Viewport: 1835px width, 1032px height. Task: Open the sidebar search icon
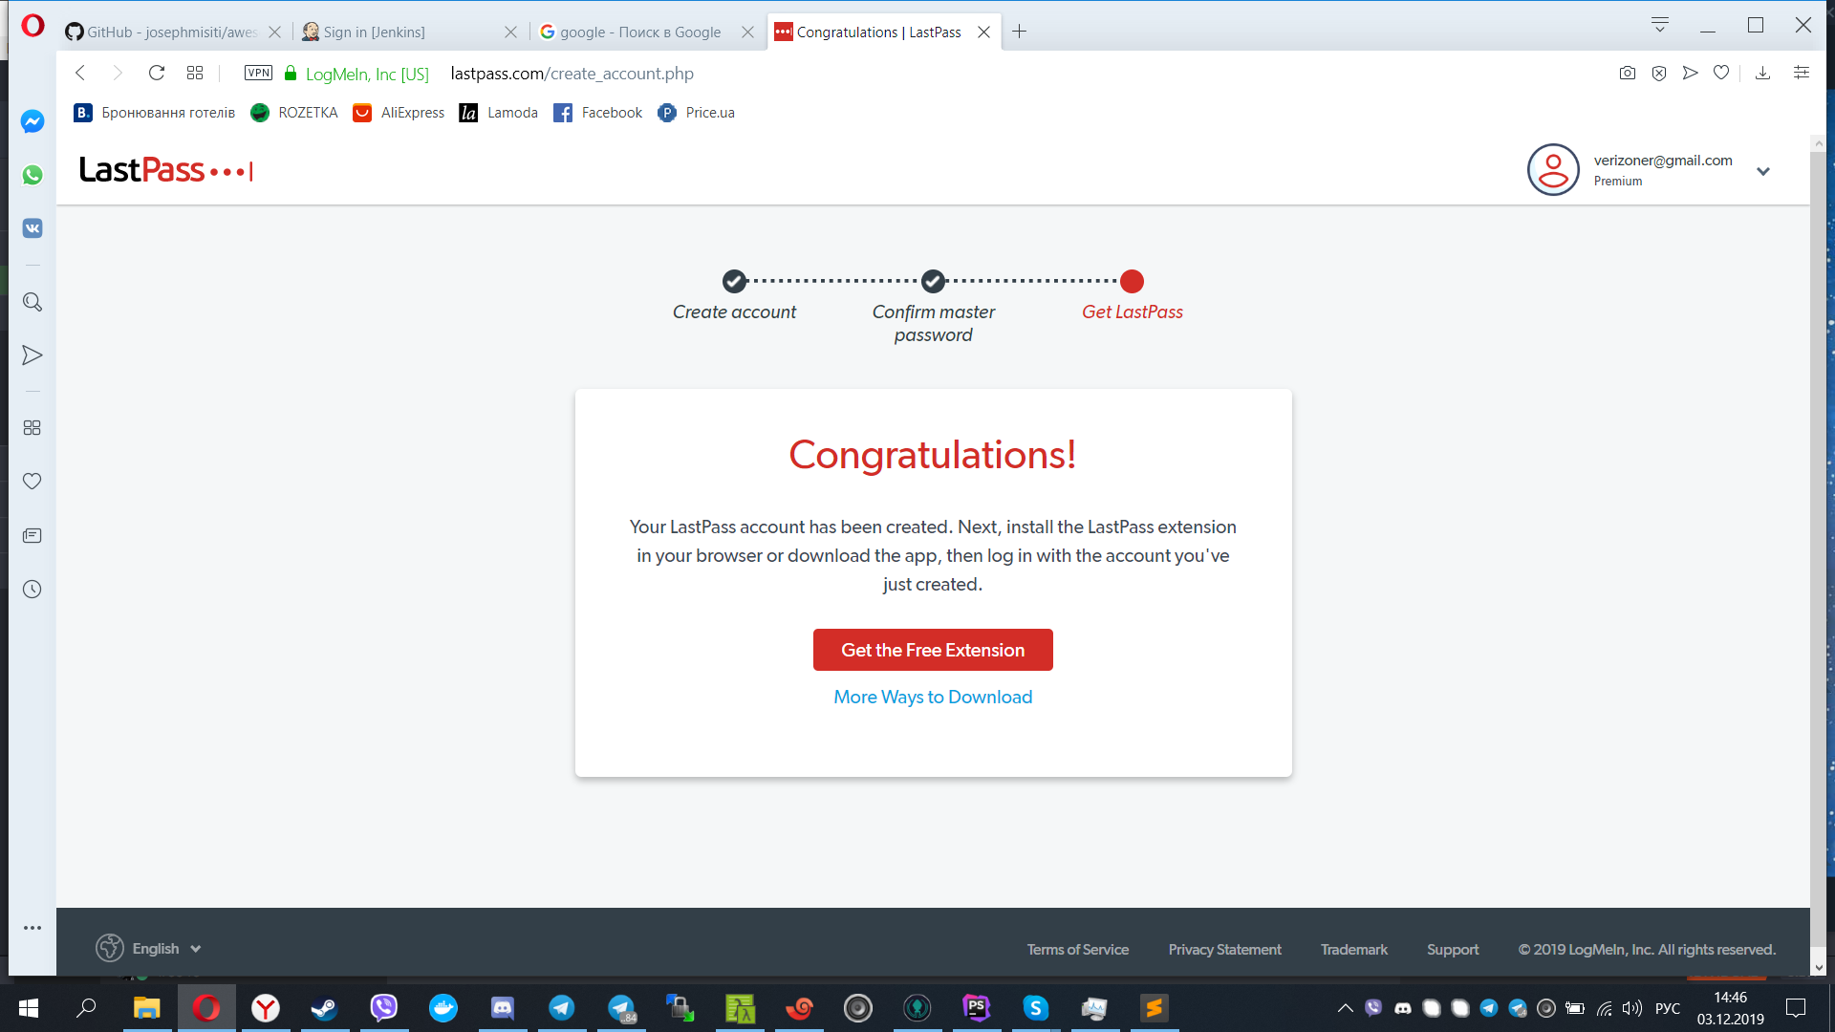[32, 302]
